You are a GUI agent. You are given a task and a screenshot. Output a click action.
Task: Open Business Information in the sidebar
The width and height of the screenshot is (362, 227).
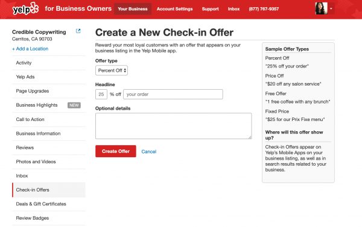point(49,134)
